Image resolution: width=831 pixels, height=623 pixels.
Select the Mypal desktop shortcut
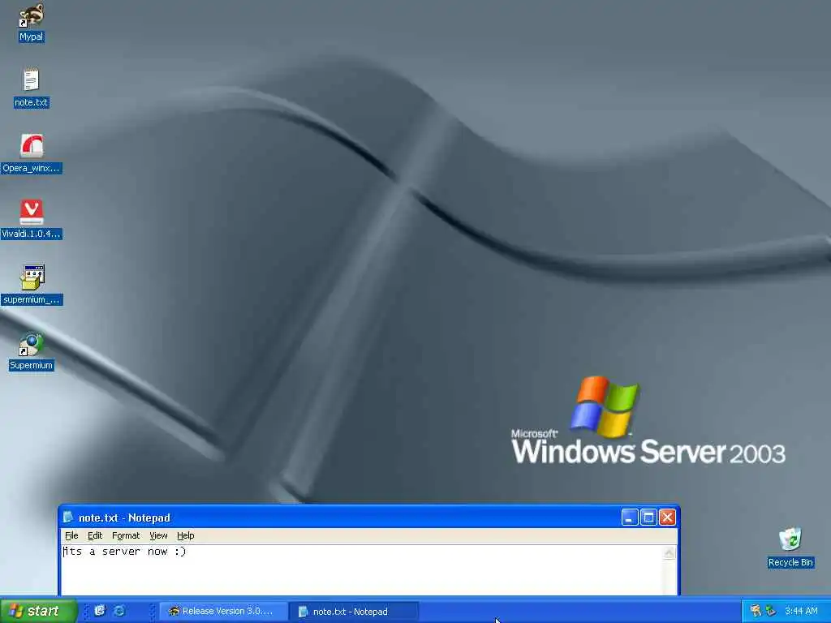(x=31, y=22)
